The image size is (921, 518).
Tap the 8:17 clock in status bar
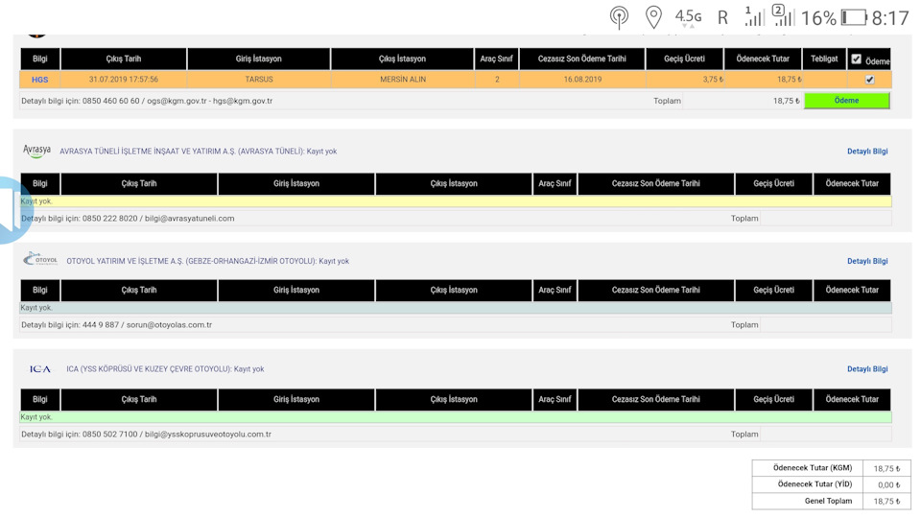889,18
